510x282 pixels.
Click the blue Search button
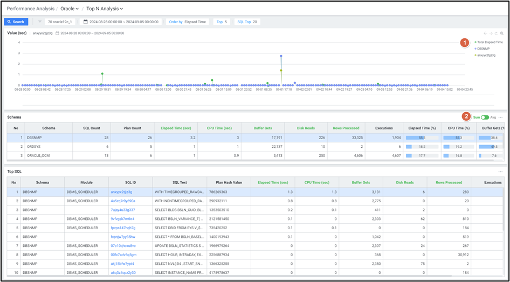pyautogui.click(x=16, y=22)
